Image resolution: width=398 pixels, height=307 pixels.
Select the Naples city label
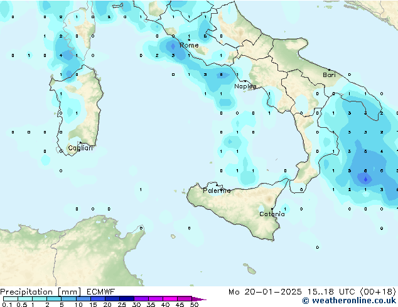coord(245,86)
